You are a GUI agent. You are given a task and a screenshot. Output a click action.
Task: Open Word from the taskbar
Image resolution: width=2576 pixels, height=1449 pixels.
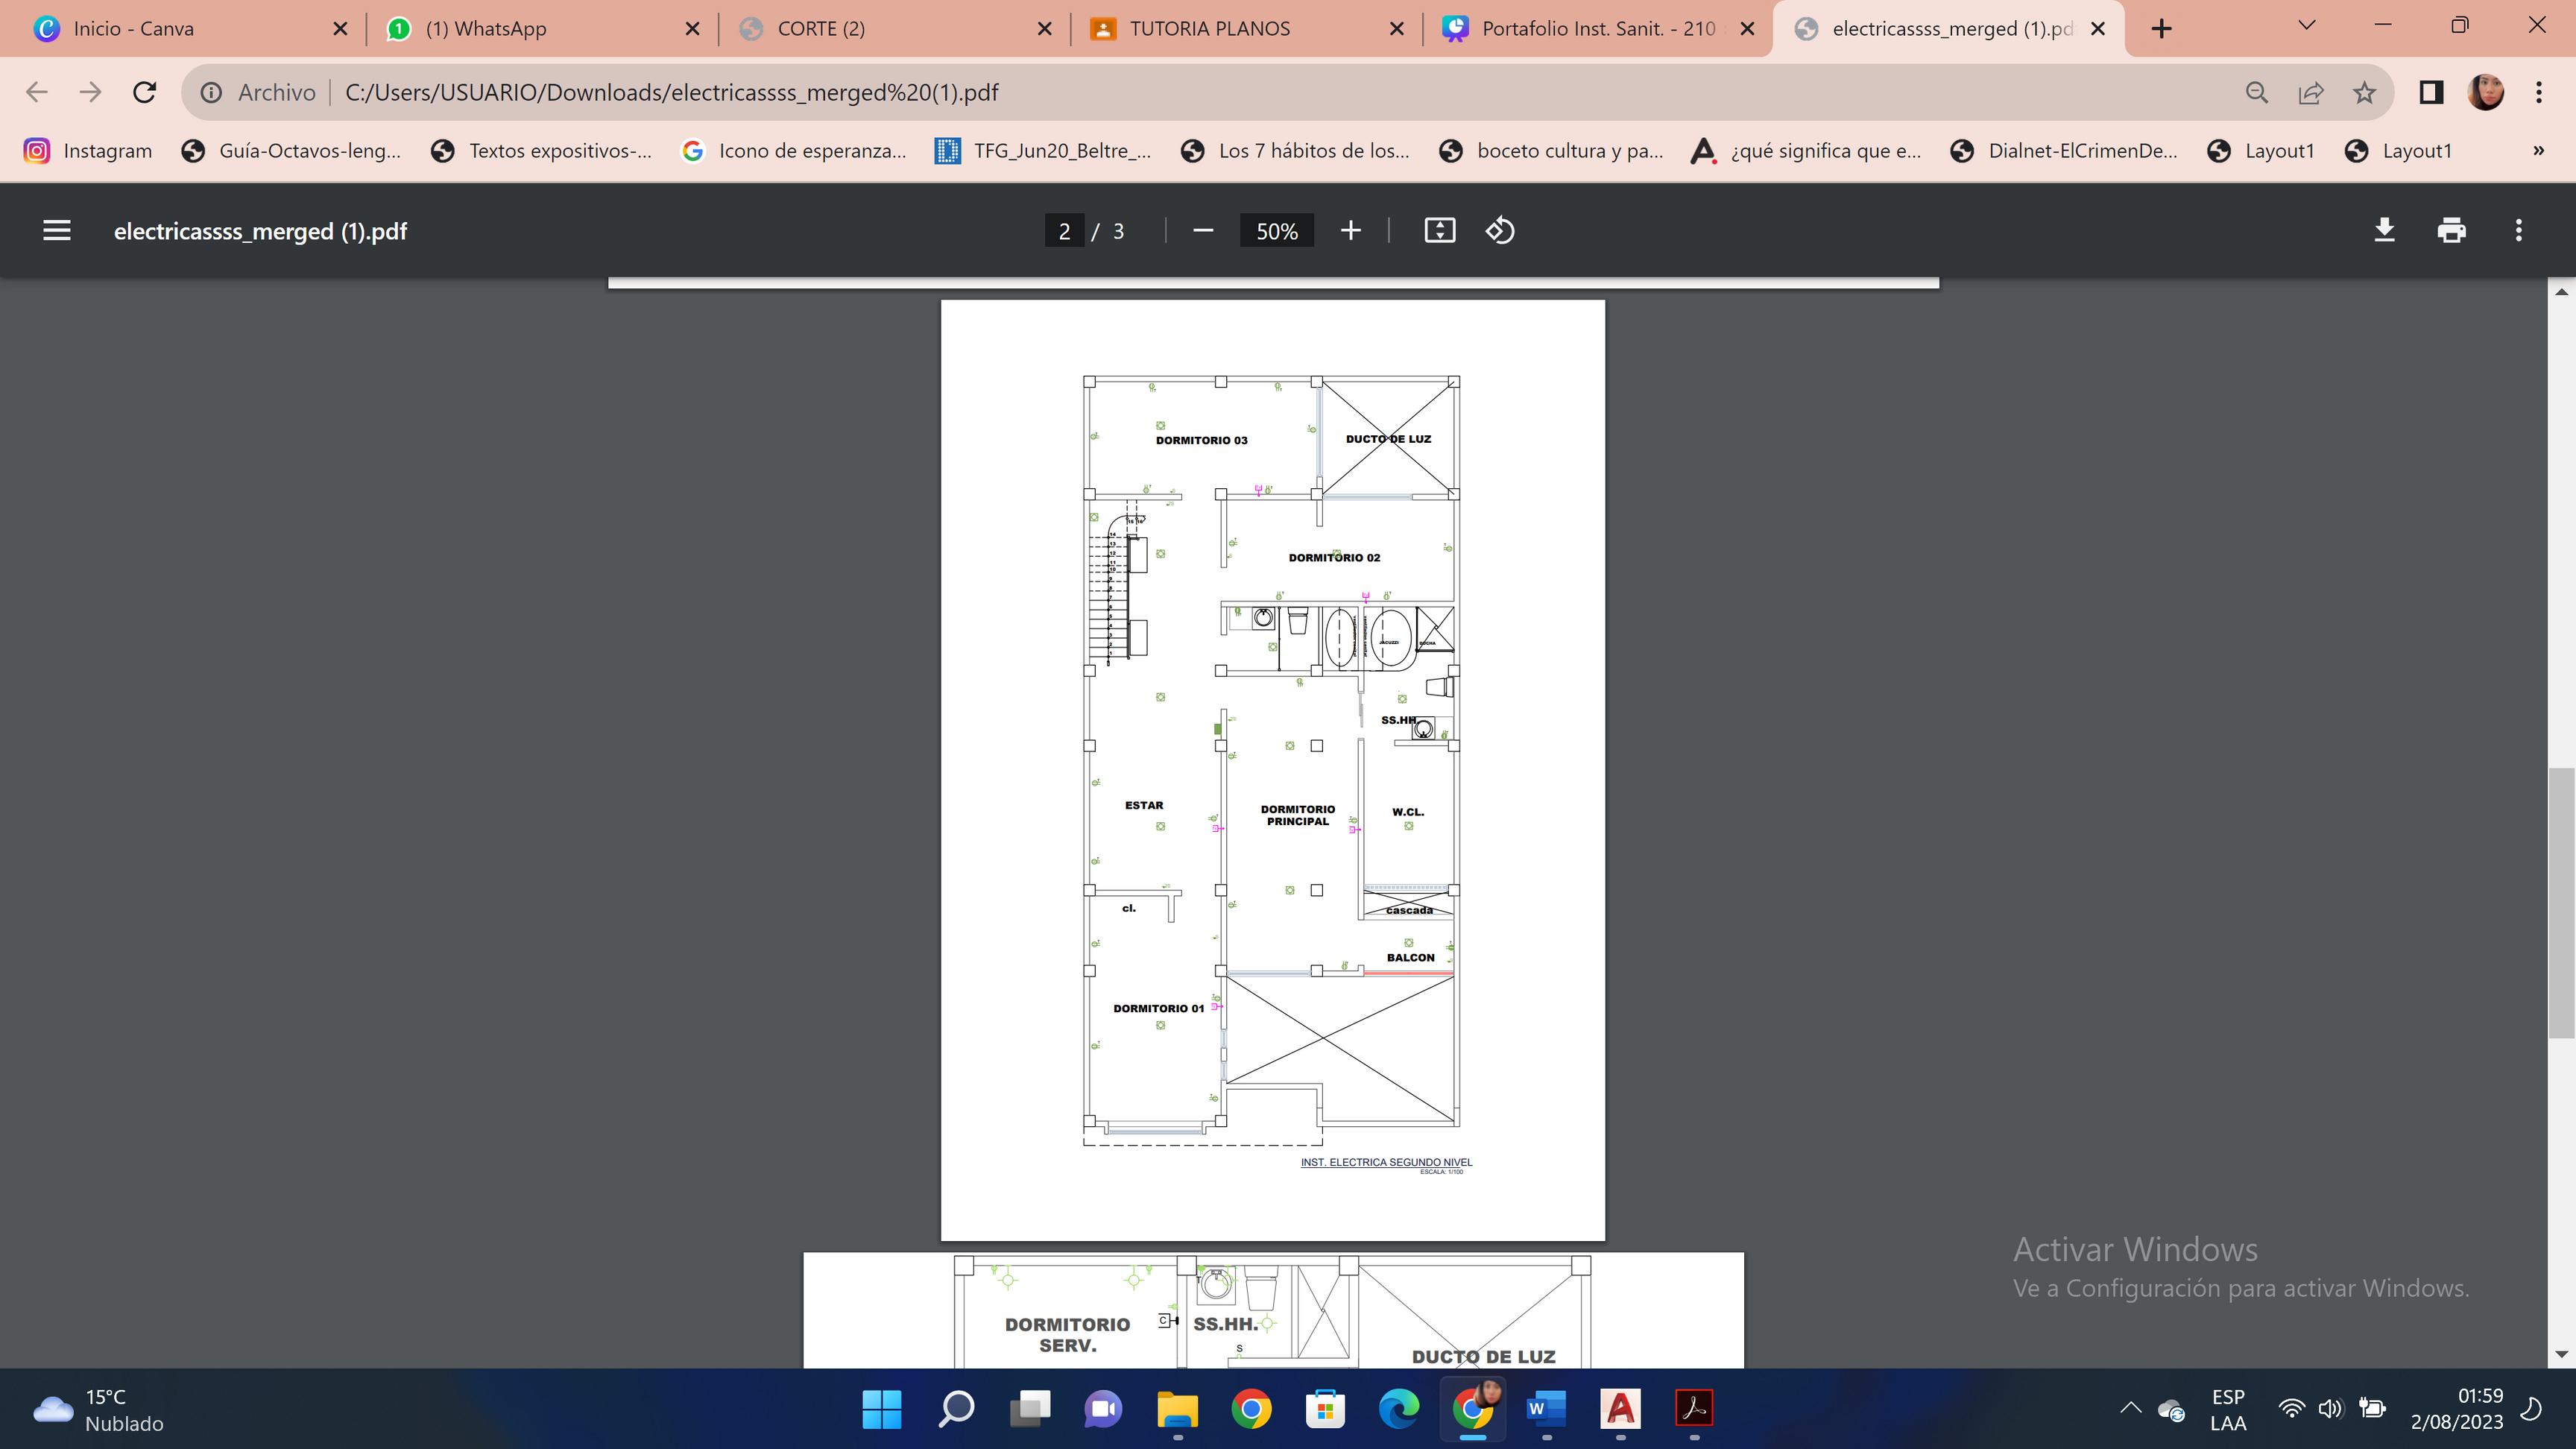[x=1546, y=1409]
